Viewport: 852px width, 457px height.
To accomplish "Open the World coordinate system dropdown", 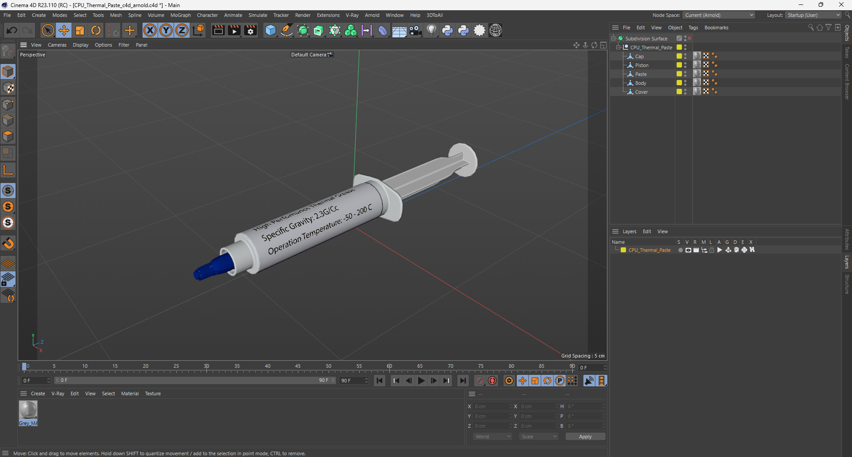I will coord(492,437).
